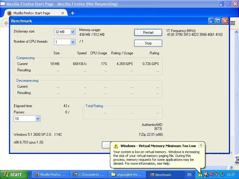Click the keys icon in system tray
The image size is (239, 179).
pyautogui.click(x=206, y=175)
